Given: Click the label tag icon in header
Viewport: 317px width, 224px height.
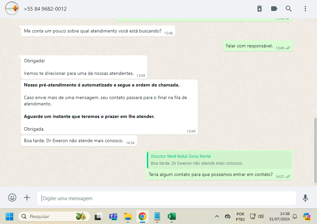Looking at the screenshot, I should coord(274,9).
